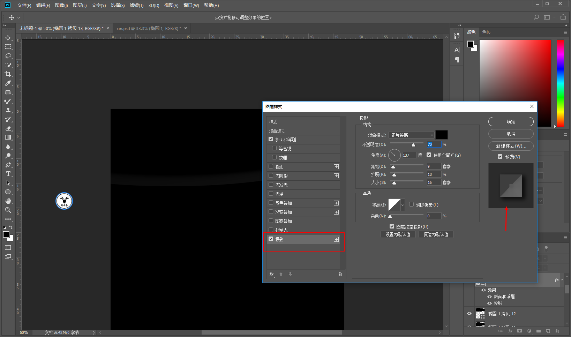Open 文件 menu
Viewport: 571px width, 337px height.
click(x=24, y=6)
